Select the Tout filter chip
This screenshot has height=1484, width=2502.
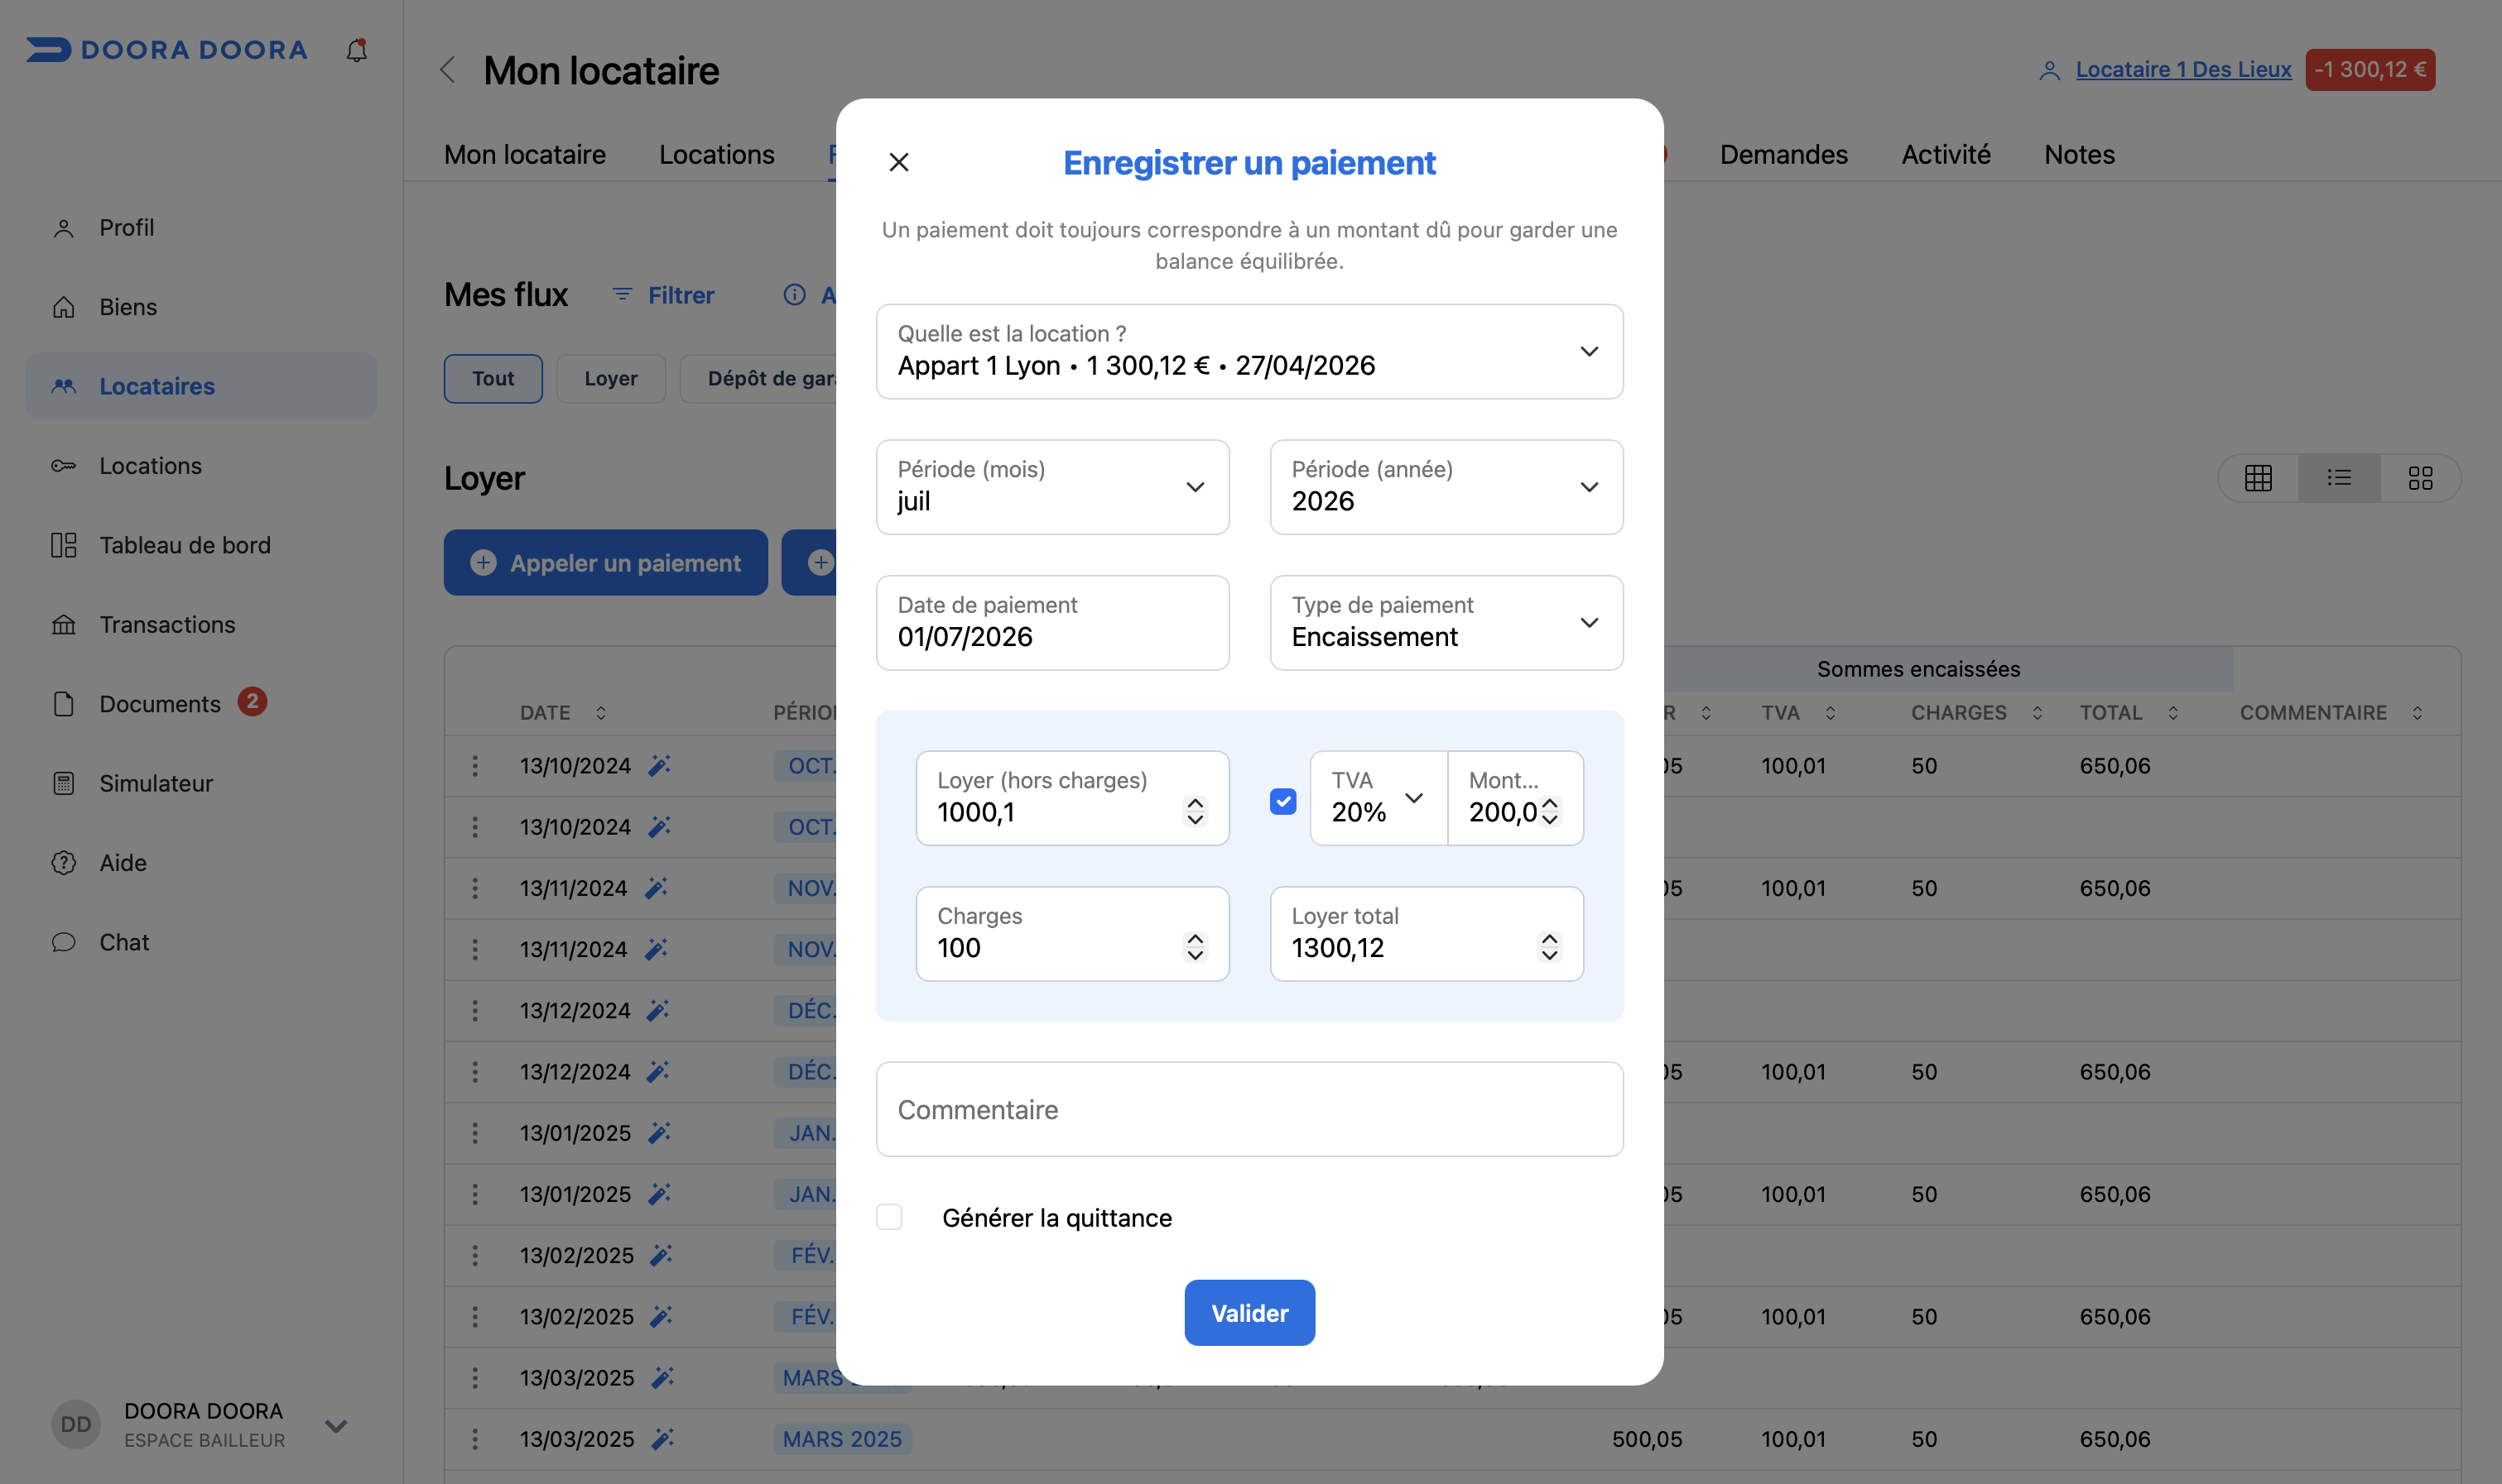(x=493, y=379)
